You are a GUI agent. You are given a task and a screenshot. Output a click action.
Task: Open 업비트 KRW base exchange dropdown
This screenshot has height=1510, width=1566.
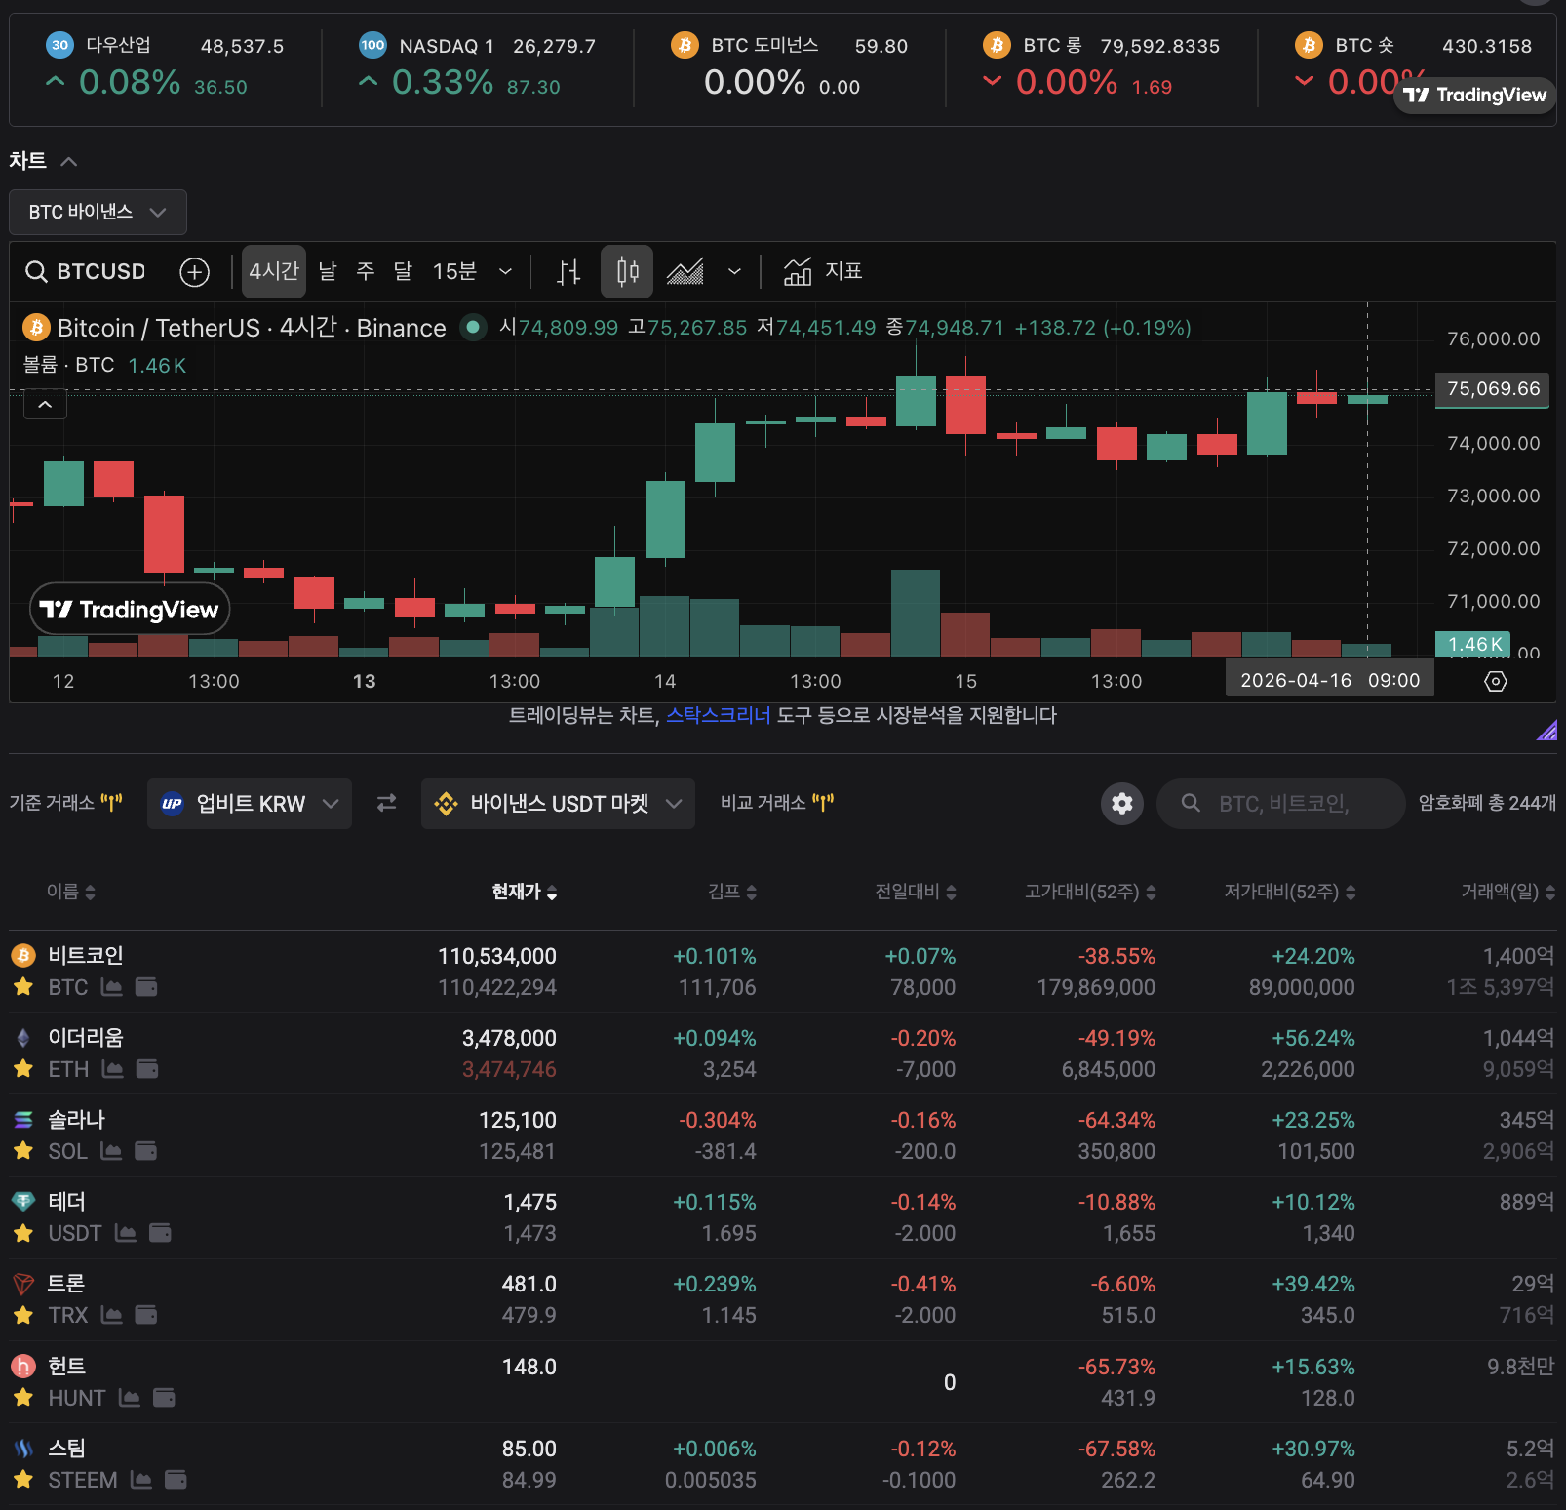(x=250, y=804)
